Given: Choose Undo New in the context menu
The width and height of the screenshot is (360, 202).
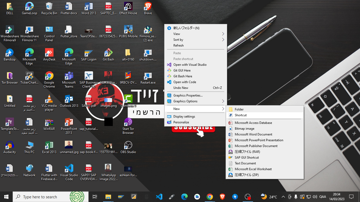Looking at the screenshot, I should pos(196,88).
